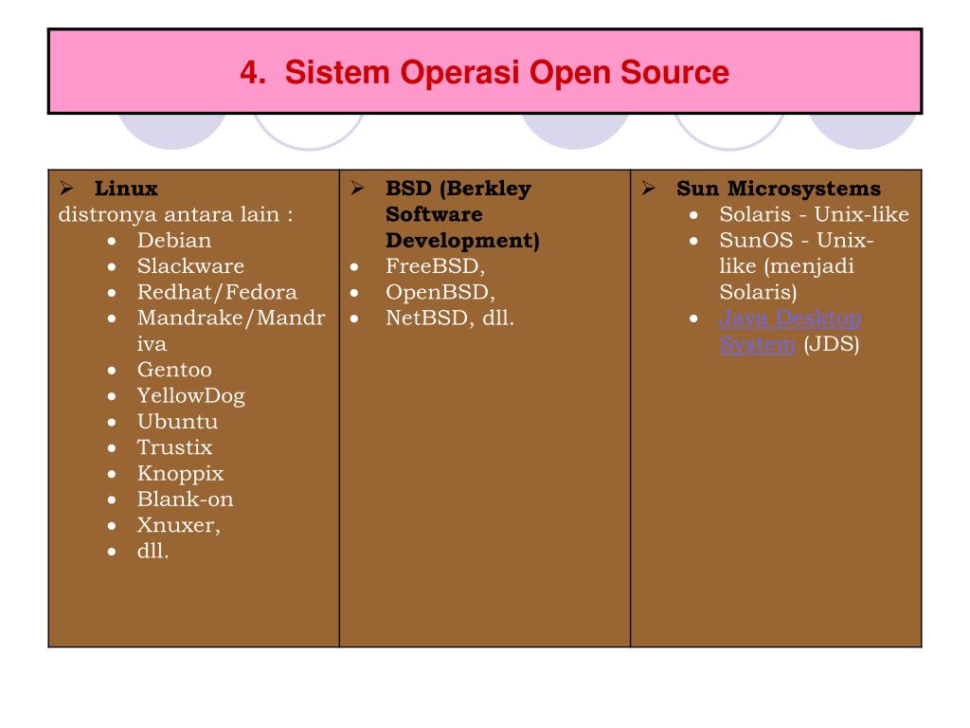Select the 'Ubuntu' list item
The width and height of the screenshot is (970, 728).
177,422
